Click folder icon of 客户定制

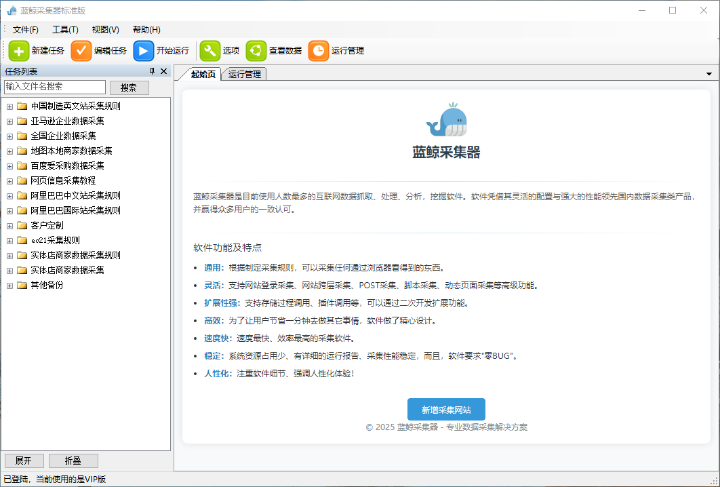point(22,226)
